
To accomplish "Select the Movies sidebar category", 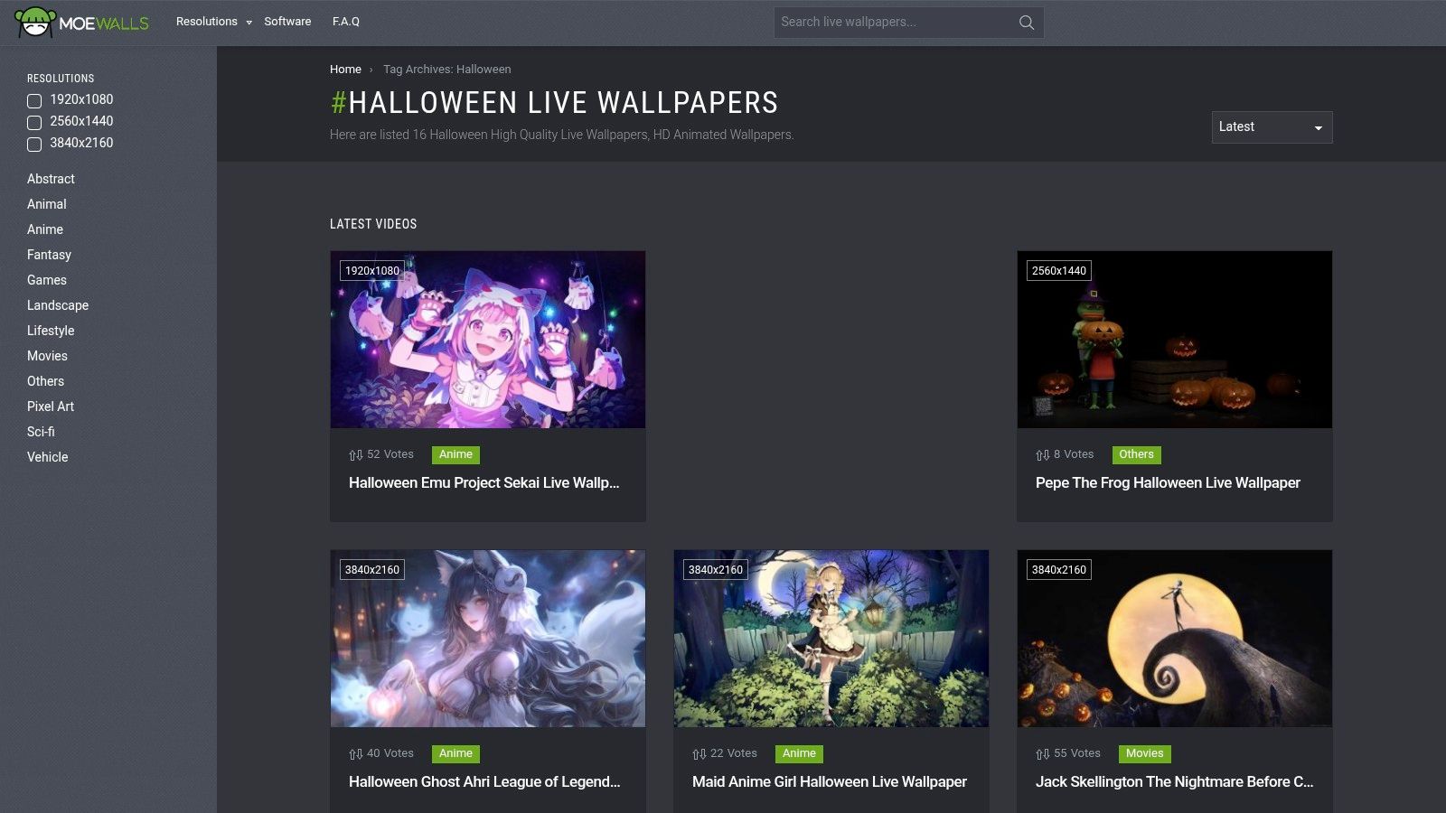I will point(47,356).
